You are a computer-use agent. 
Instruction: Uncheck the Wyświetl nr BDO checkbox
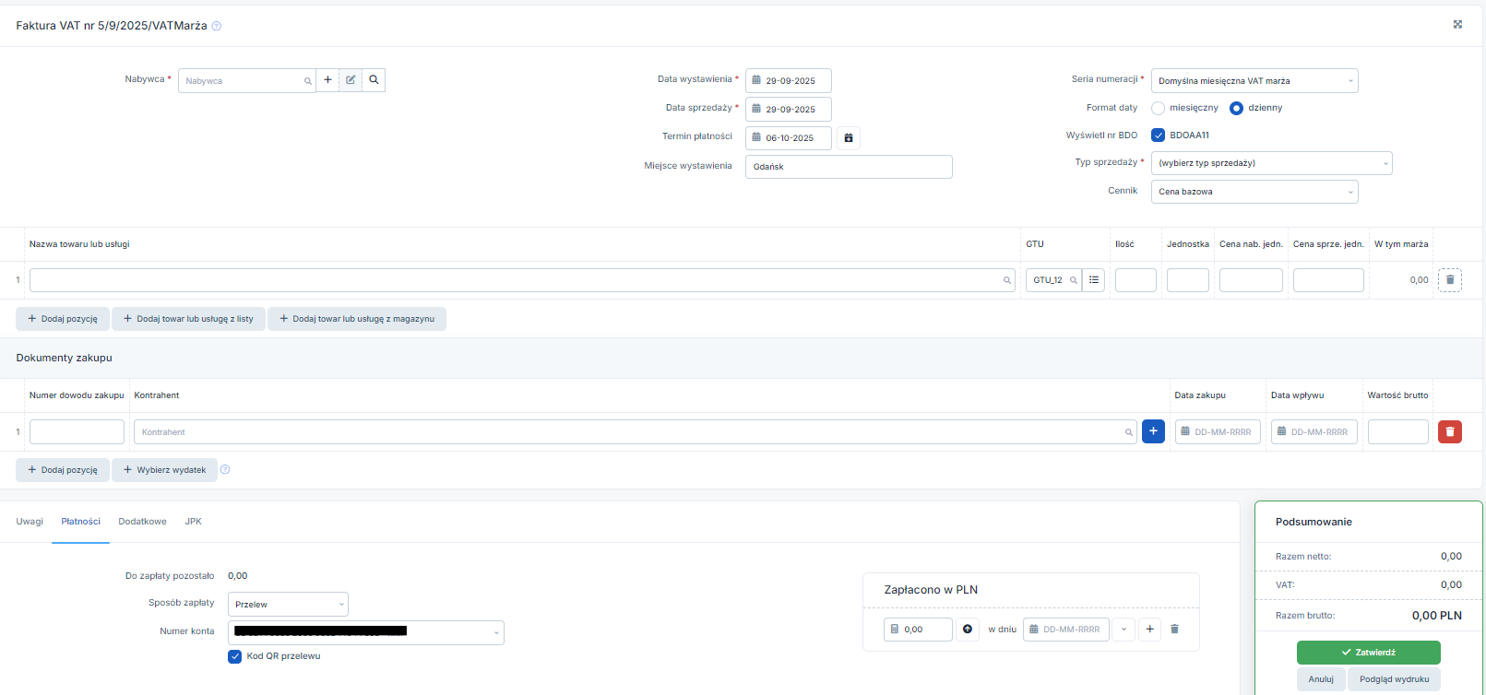[1158, 135]
